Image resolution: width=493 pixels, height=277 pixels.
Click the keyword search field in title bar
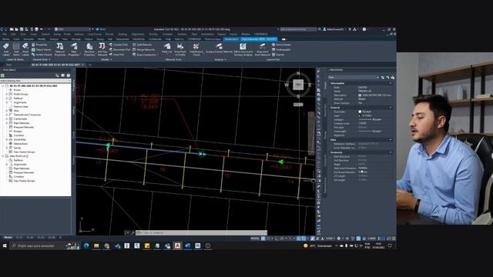click(x=298, y=29)
